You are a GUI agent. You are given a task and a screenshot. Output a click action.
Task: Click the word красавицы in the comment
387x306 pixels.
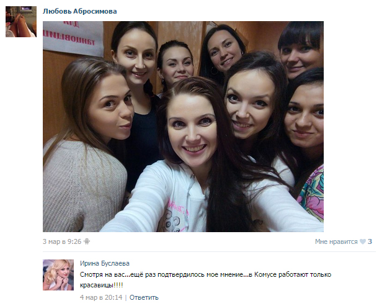coord(97,286)
